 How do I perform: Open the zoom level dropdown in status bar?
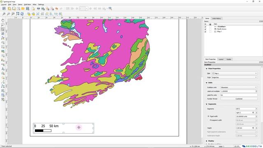tap(237, 146)
